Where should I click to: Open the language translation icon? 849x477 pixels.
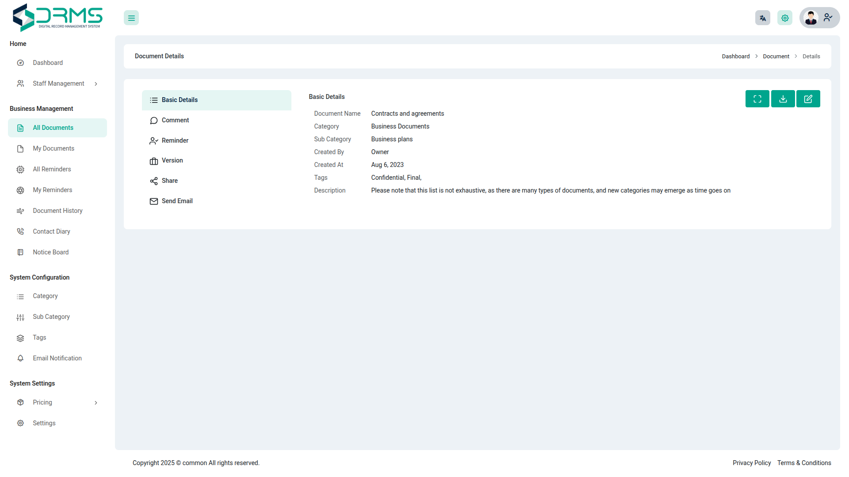point(762,18)
